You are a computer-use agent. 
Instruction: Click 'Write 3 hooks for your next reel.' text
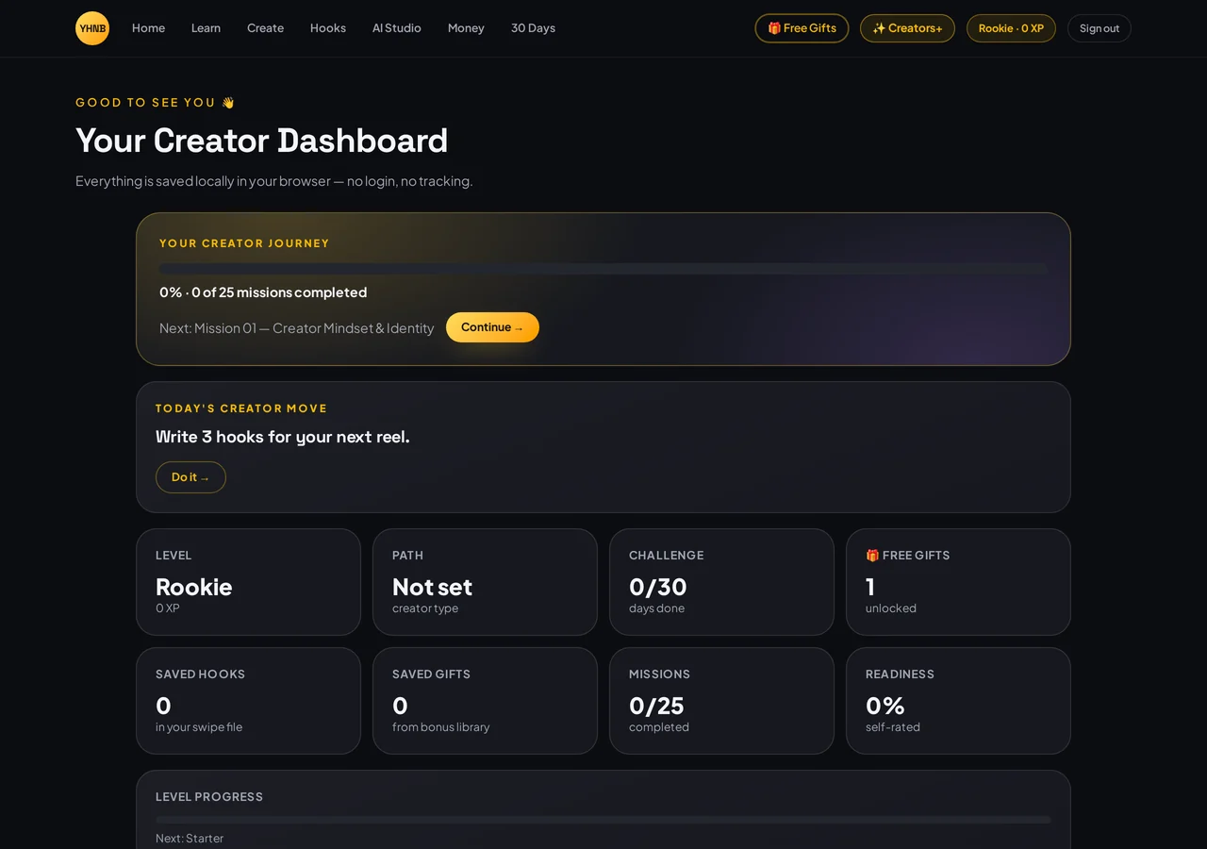tap(282, 437)
